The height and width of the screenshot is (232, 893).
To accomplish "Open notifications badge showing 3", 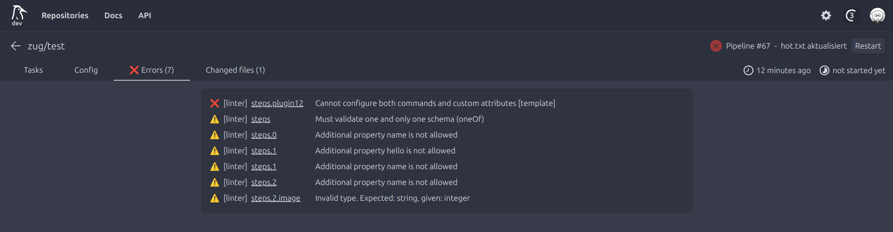I will pos(851,15).
